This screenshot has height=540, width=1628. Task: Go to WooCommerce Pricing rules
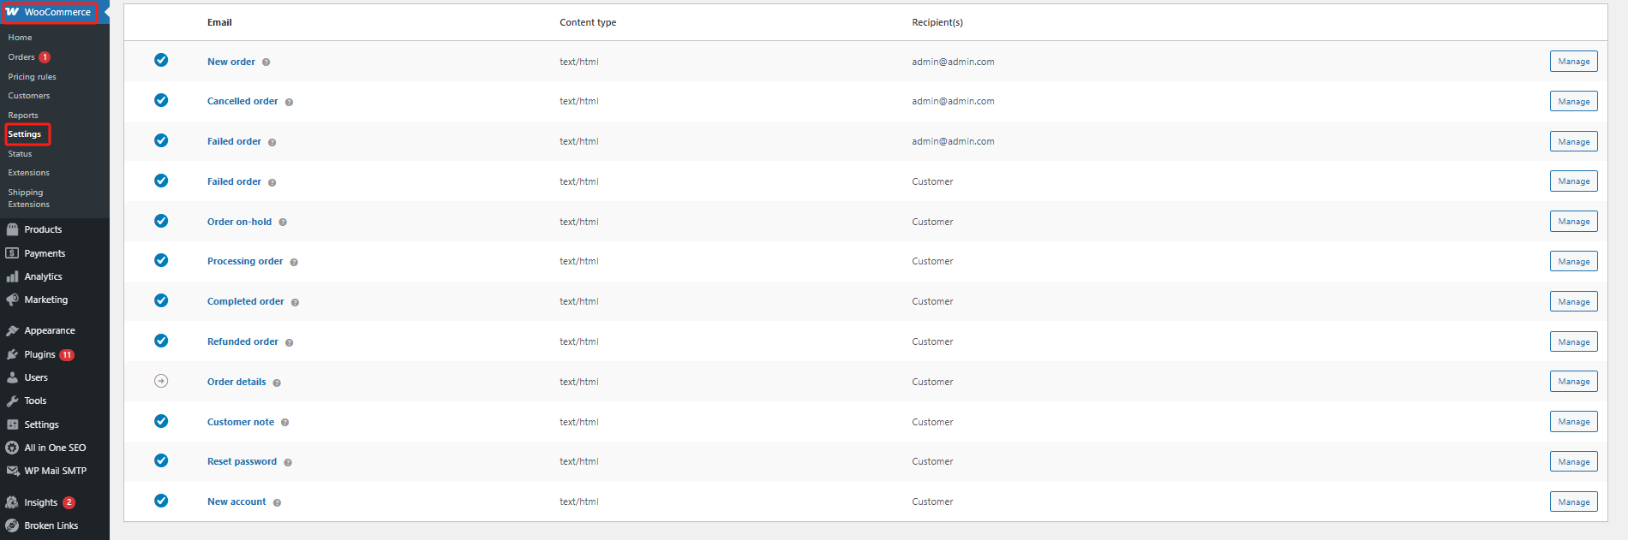[32, 77]
